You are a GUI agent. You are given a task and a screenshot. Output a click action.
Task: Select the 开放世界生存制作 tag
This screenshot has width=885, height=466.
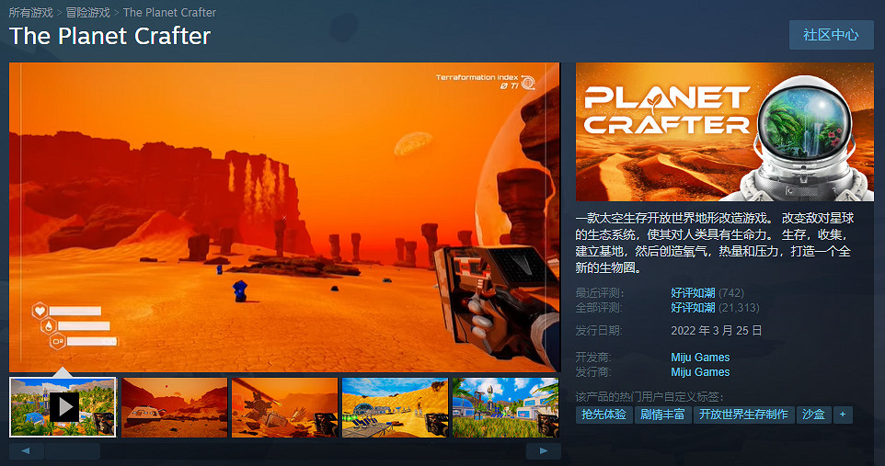point(744,415)
